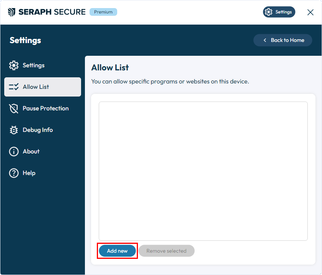Image resolution: width=322 pixels, height=275 pixels.
Task: Click the Settings title in the dark header
Action: tap(25, 40)
